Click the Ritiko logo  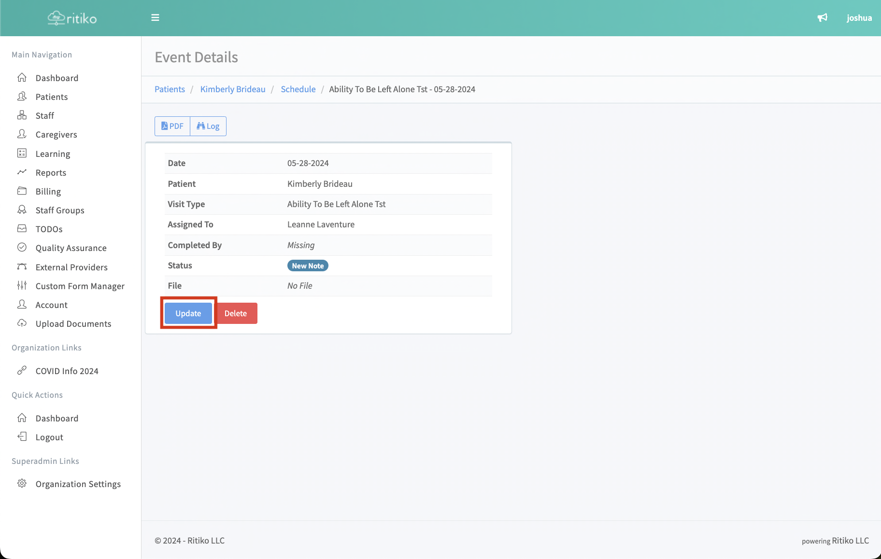[x=72, y=18]
